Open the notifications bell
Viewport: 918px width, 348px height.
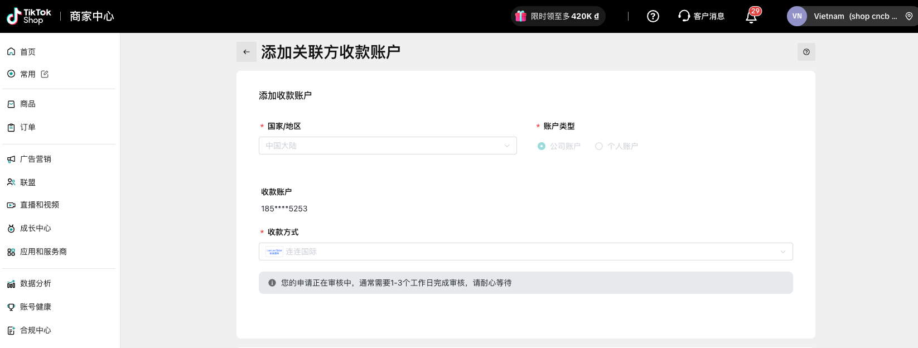pos(751,17)
